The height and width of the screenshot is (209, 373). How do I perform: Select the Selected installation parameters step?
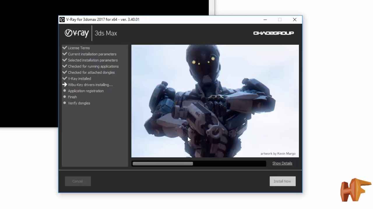(93, 60)
